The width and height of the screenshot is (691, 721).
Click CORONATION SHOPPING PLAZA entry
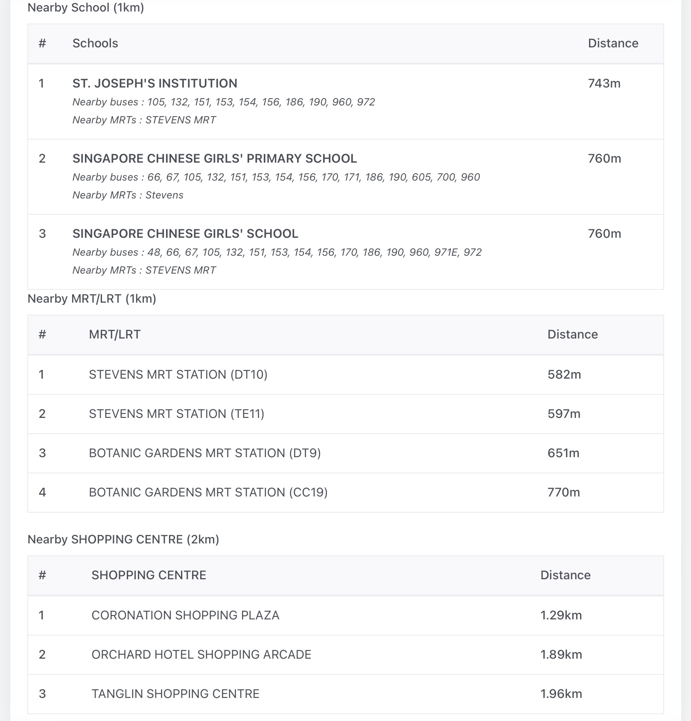pyautogui.click(x=185, y=615)
